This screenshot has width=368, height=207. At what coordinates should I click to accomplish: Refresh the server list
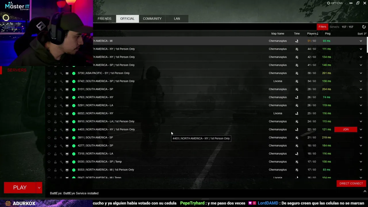[364, 27]
